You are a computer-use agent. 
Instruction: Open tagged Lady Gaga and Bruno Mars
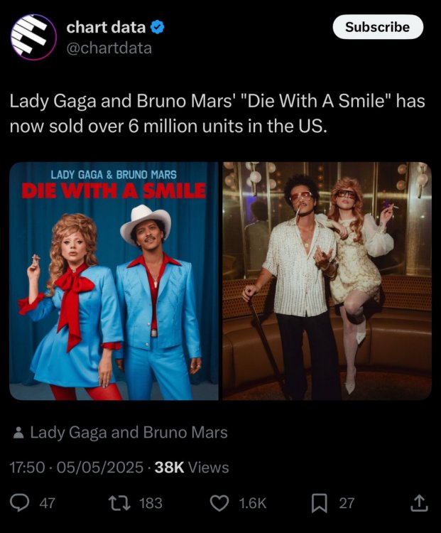(x=129, y=433)
